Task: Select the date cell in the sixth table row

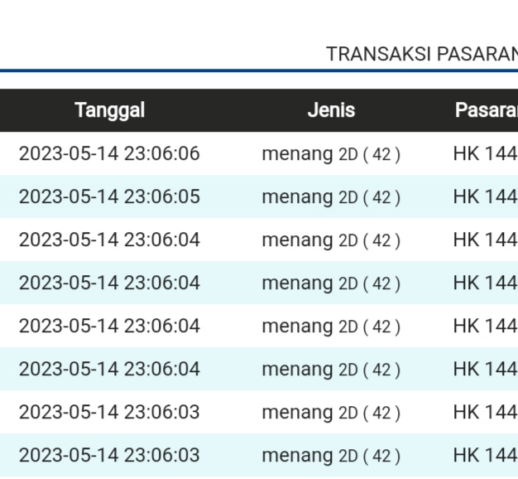Action: (109, 370)
